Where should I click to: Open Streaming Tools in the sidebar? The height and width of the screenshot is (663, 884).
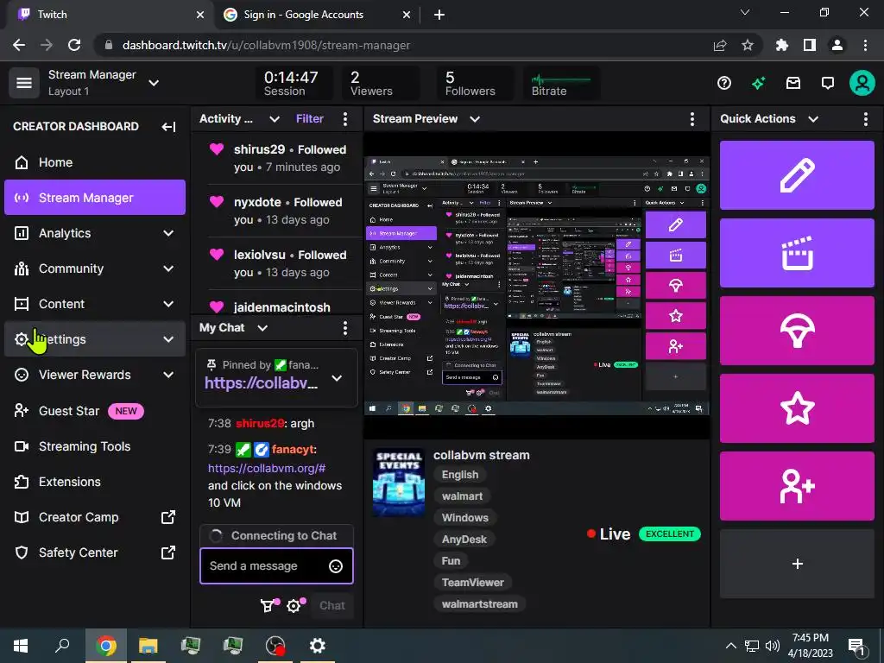(x=95, y=446)
